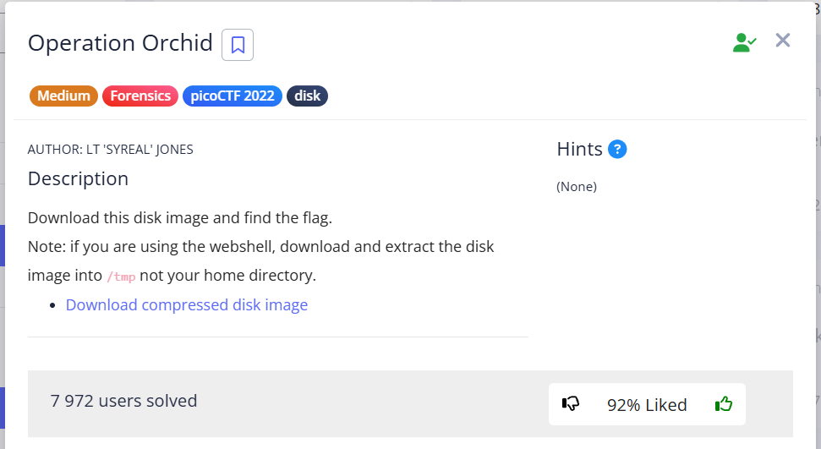This screenshot has height=449, width=821.
Task: Click the 92% Liked rating text
Action: [647, 405]
